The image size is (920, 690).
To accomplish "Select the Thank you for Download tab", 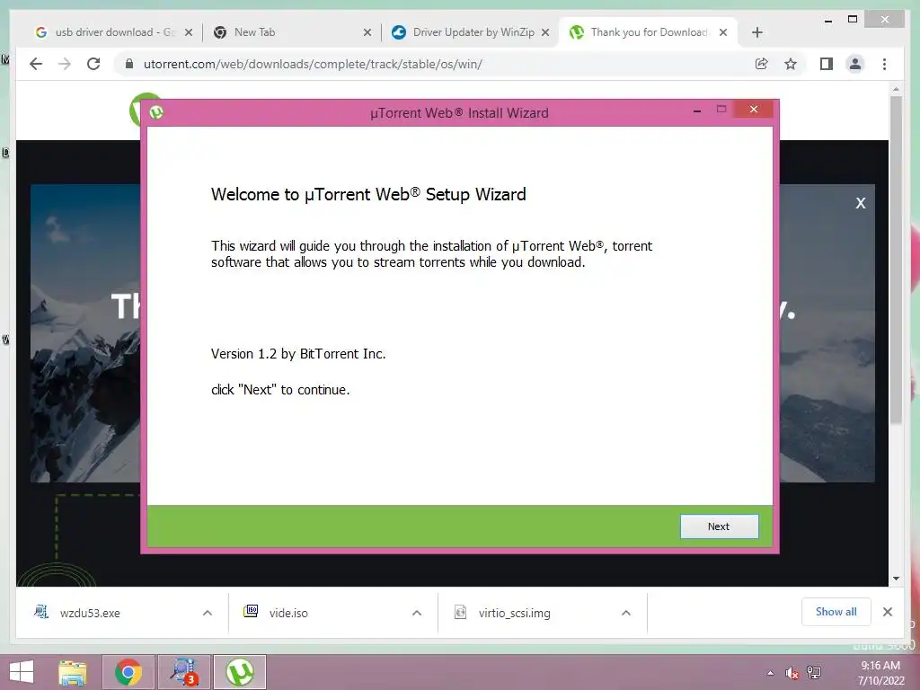I will (x=649, y=32).
